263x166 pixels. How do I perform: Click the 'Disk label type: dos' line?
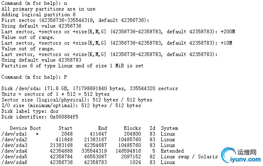click(x=30, y=111)
